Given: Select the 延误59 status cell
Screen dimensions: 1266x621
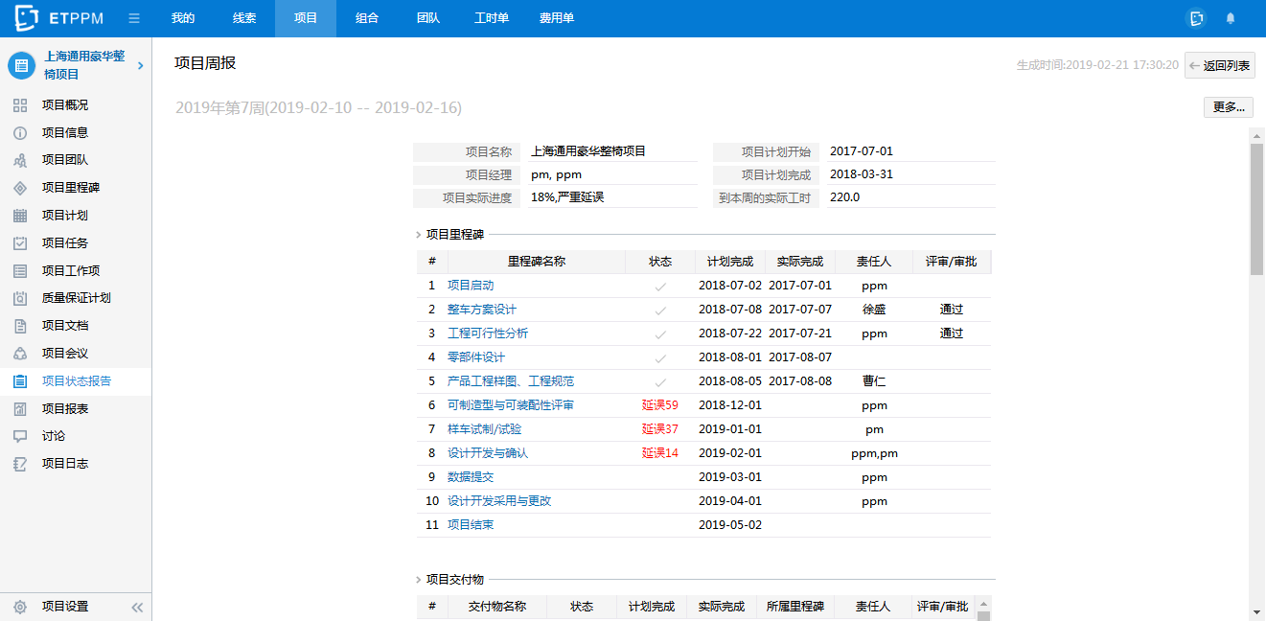Looking at the screenshot, I should pos(660,405).
